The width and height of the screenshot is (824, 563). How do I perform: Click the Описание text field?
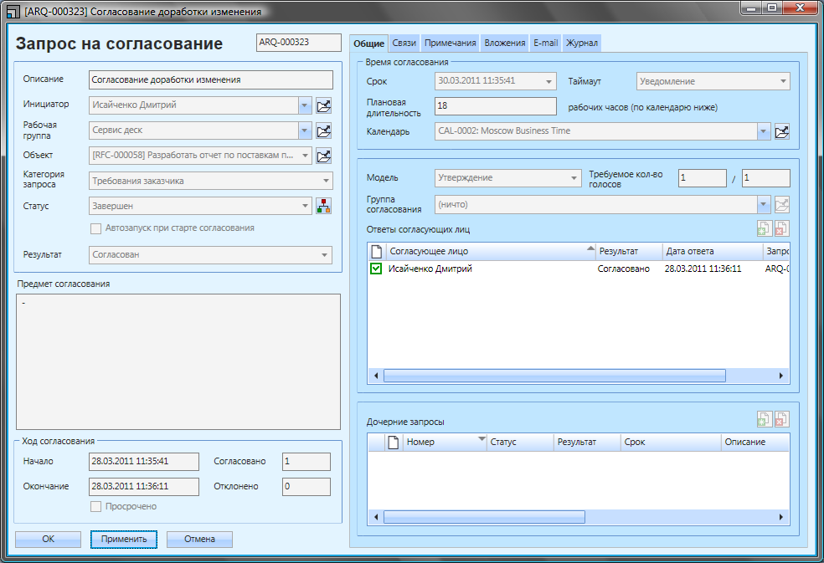(x=211, y=79)
